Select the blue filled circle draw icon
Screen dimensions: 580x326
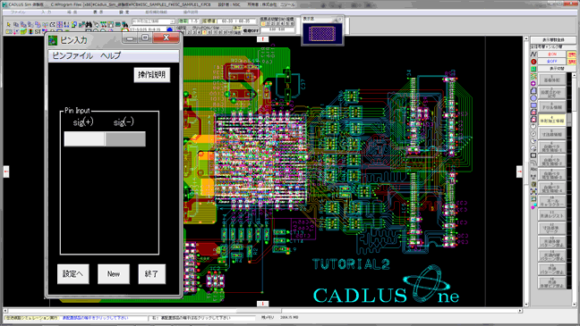(x=533, y=98)
